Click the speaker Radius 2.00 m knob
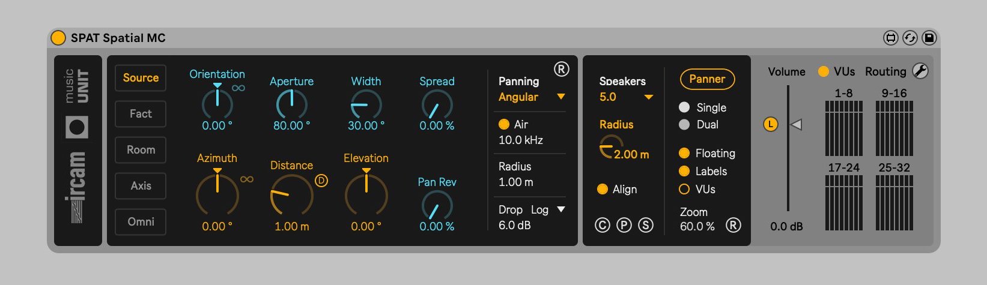 612,147
